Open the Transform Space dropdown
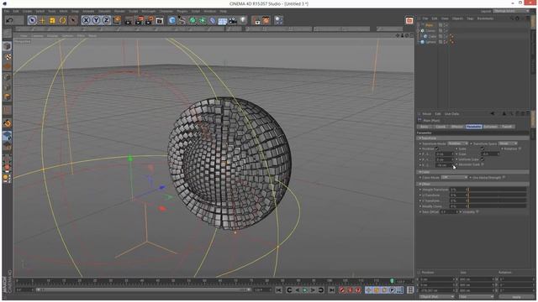Screen dimensions: 538x302 tap(508, 143)
